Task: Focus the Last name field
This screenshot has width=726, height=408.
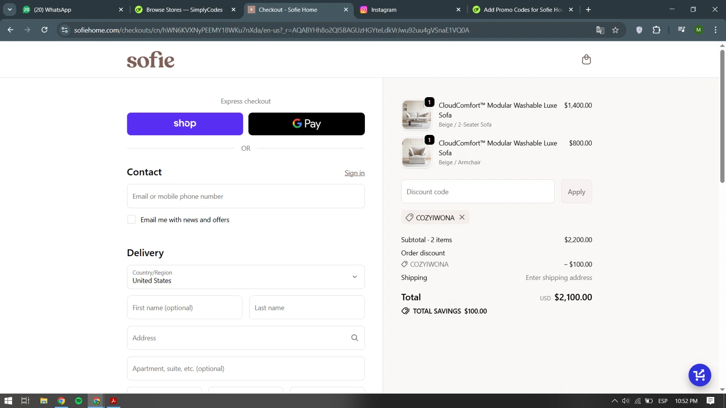Action: [307, 307]
